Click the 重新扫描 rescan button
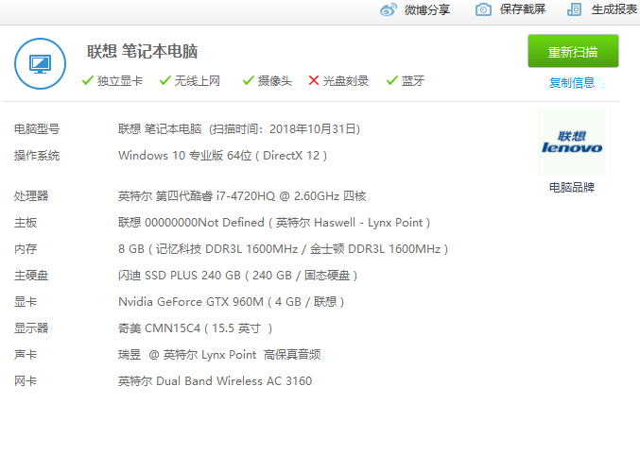The image size is (640, 454). (x=573, y=51)
